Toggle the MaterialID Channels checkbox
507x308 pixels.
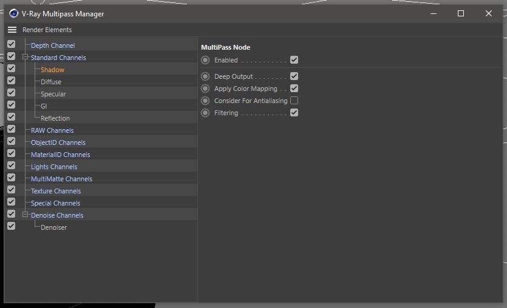[12, 153]
